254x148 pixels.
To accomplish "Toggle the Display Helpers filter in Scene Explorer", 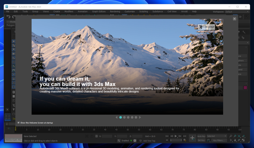I will tap(14, 58).
